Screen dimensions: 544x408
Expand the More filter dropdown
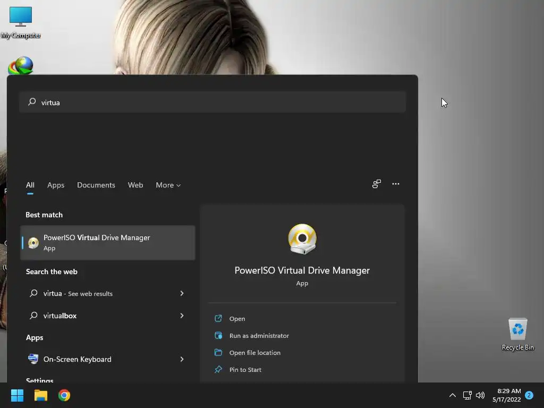(x=168, y=185)
